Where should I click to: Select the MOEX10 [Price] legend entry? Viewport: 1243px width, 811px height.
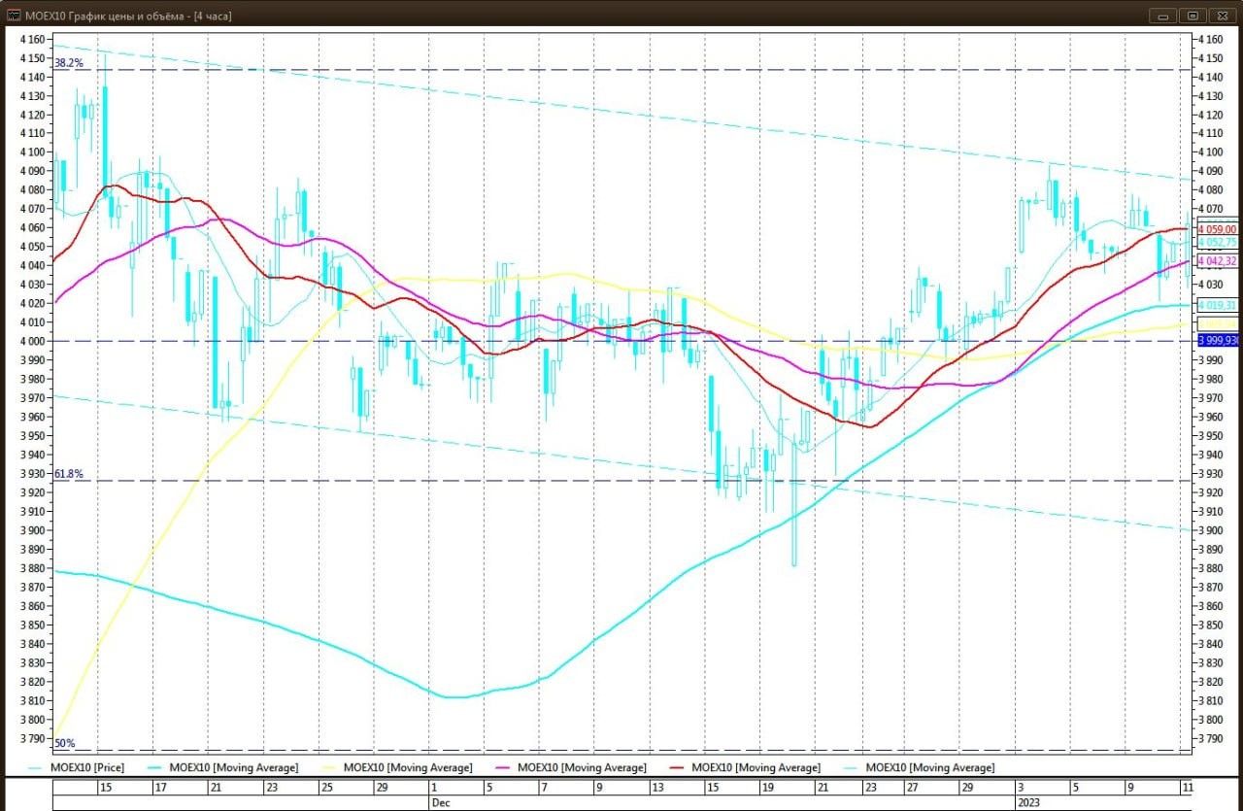(x=89, y=767)
